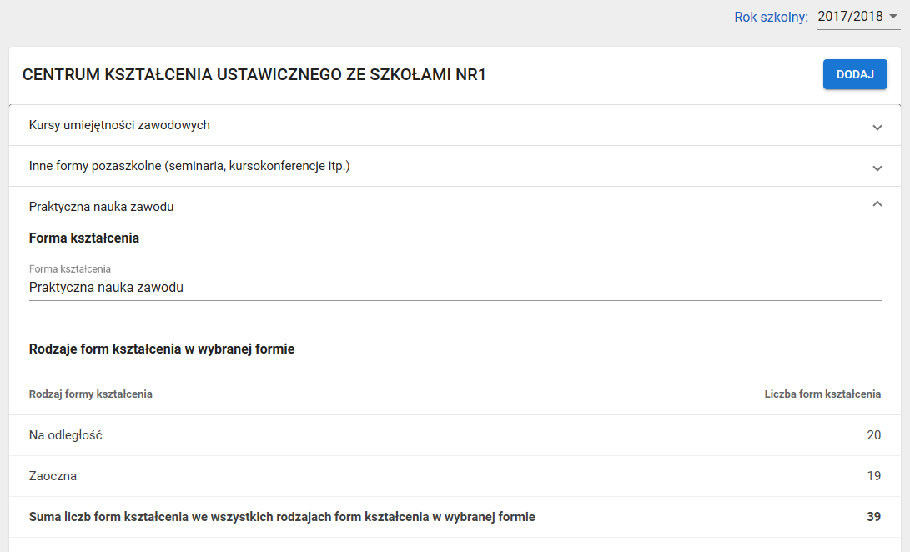Click the chevron icon next to Kursy umiejętności zawodowych
The image size is (910, 552).
tap(877, 127)
